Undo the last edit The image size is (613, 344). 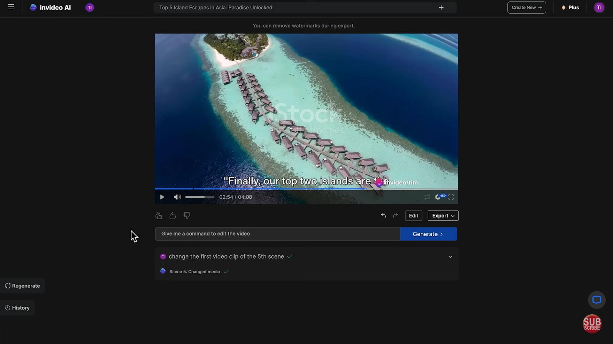pos(383,216)
